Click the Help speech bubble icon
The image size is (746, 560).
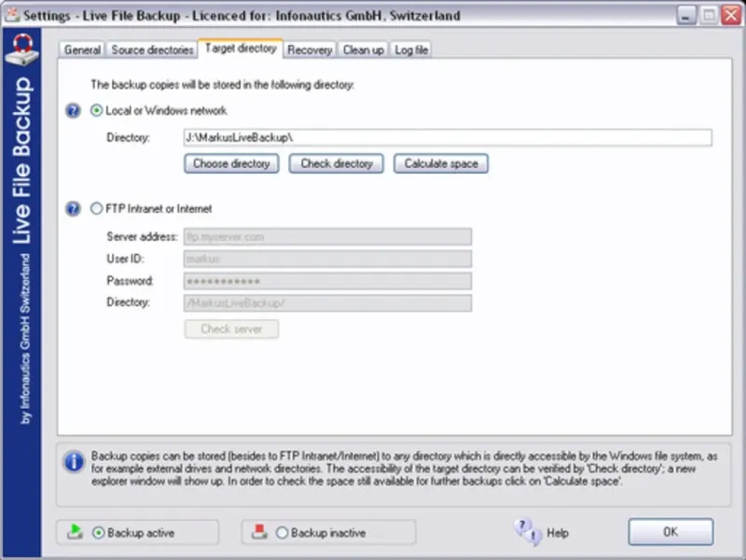point(528,532)
